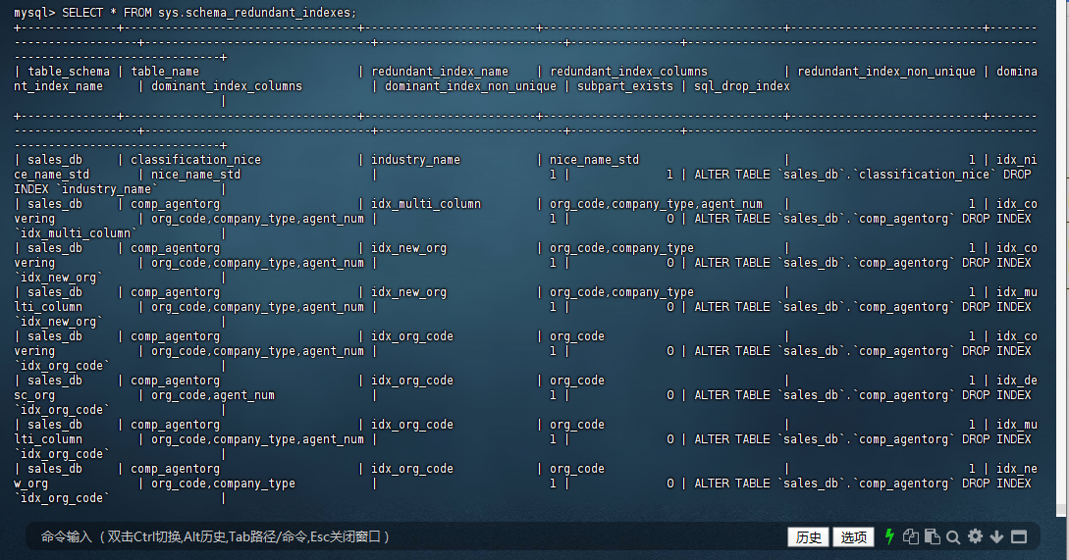Click the dominant_index_columns column header
This screenshot has height=560, width=1069.
pos(227,86)
